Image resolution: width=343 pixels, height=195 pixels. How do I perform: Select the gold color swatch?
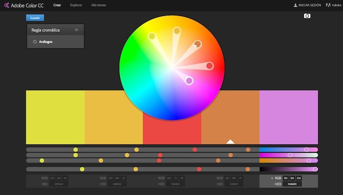(114, 117)
